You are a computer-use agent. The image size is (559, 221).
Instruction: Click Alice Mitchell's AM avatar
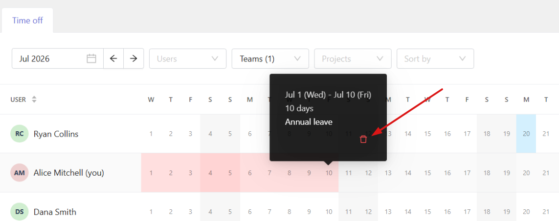(x=19, y=173)
